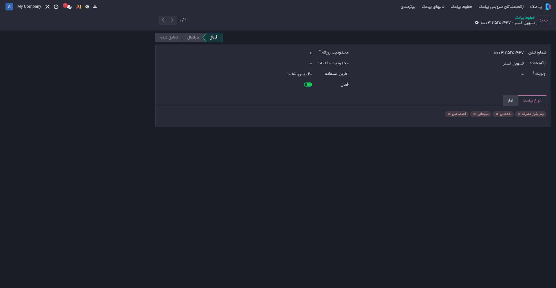Remove the اختصاصی tag
556x288 pixels.
tap(449, 114)
